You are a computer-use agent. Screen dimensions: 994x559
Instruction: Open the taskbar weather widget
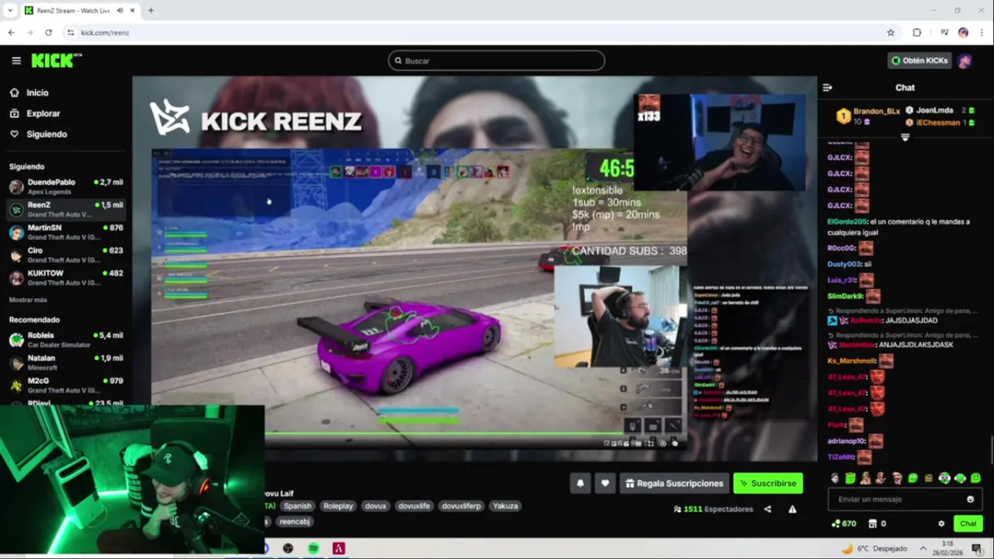874,548
